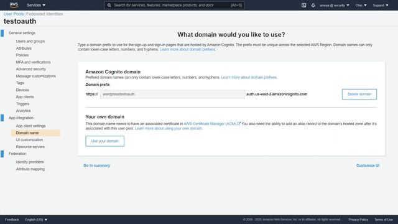Click the testoauth pool title
This screenshot has height=224, width=398.
pos(20,21)
